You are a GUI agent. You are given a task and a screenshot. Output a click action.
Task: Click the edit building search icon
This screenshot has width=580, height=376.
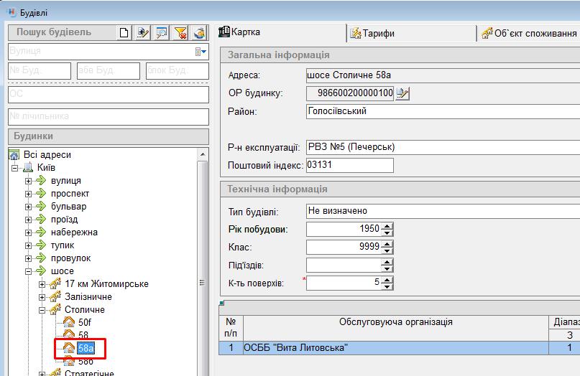[143, 32]
